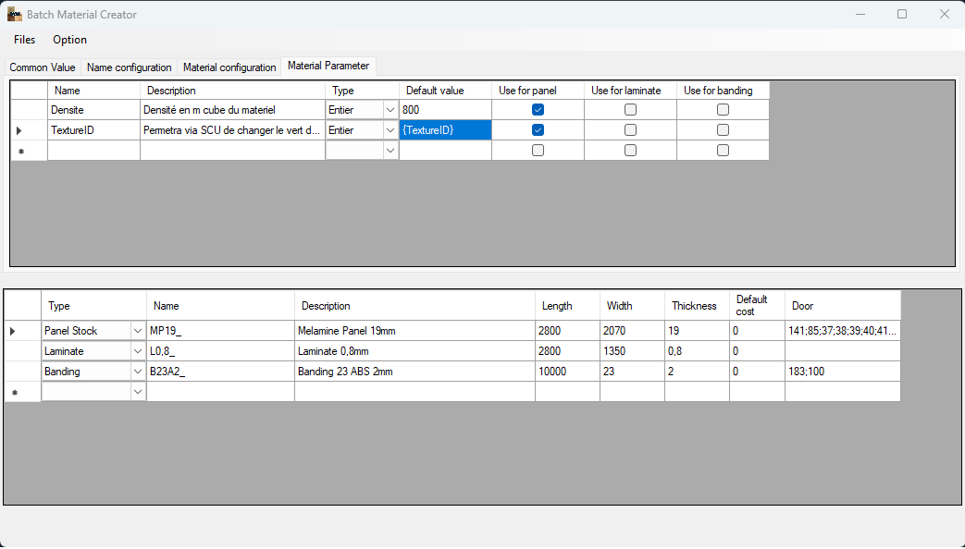Click the Batch Material Creator app icon
This screenshot has width=965, height=549.
click(x=14, y=14)
